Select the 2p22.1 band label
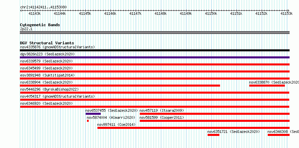 [x=26, y=29]
